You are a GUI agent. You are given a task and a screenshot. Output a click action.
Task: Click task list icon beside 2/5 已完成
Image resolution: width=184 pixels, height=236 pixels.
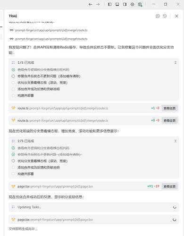pos(13,141)
